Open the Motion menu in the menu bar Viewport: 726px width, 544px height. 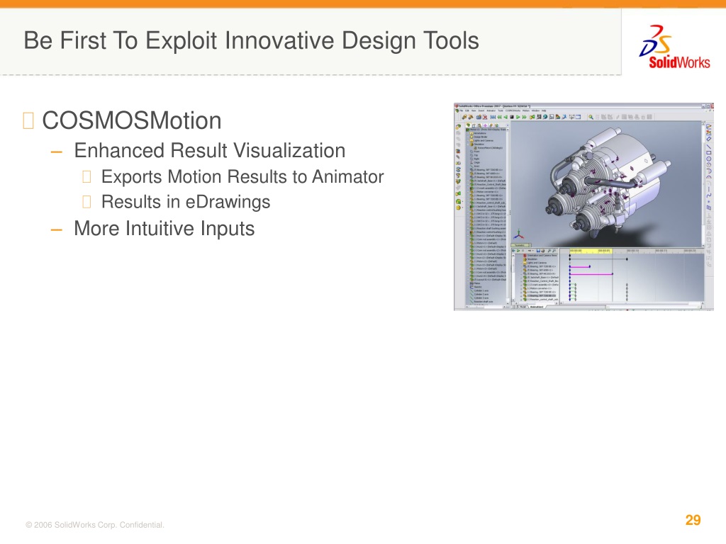pyautogui.click(x=526, y=110)
